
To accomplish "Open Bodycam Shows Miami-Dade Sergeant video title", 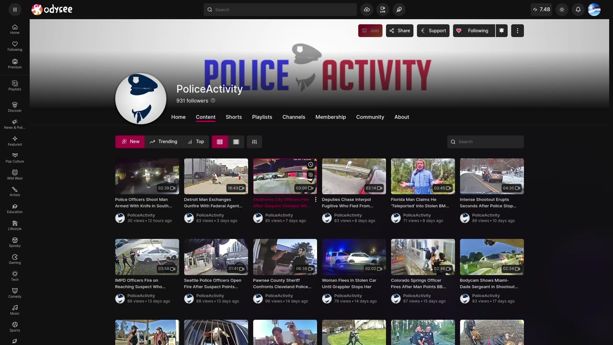I will tap(489, 283).
